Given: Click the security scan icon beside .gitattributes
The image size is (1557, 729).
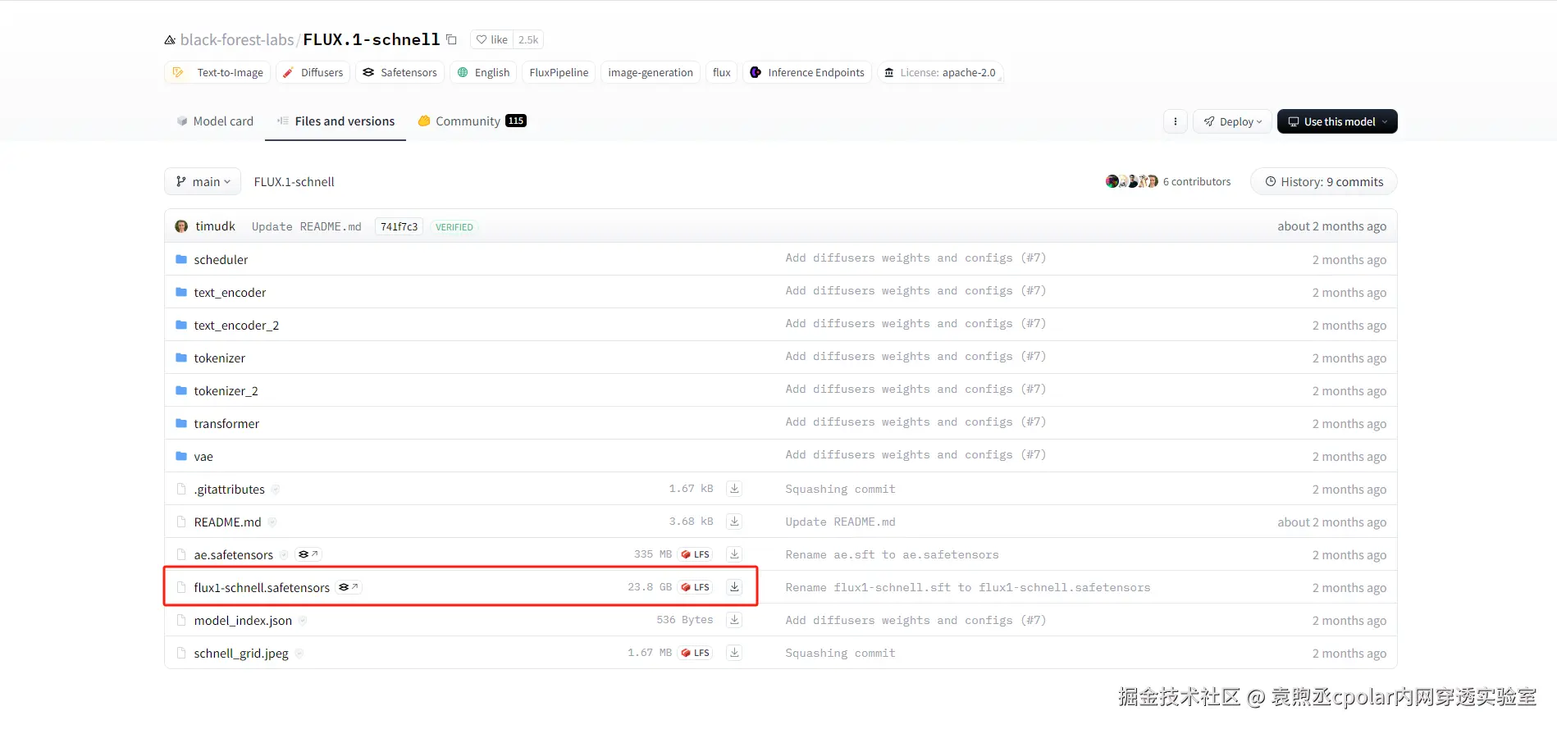Looking at the screenshot, I should point(276,490).
